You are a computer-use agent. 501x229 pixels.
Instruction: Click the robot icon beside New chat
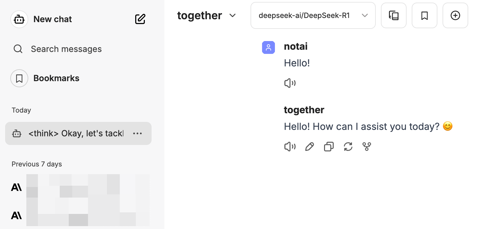pyautogui.click(x=19, y=19)
